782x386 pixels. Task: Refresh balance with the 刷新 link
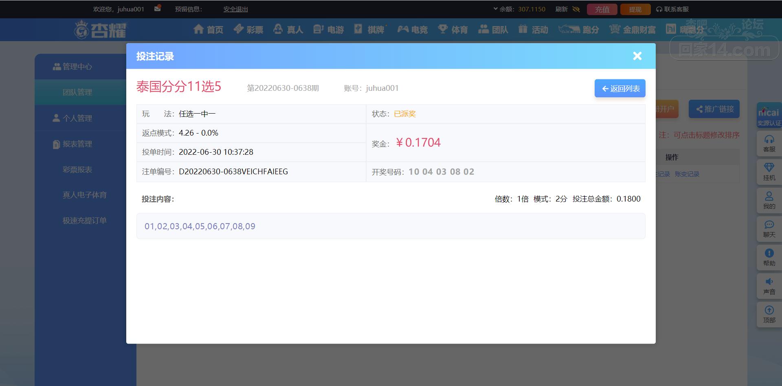[x=561, y=9]
